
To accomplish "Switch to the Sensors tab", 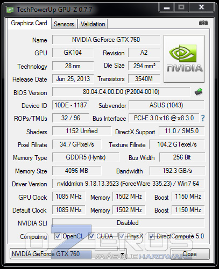I will (x=64, y=24).
